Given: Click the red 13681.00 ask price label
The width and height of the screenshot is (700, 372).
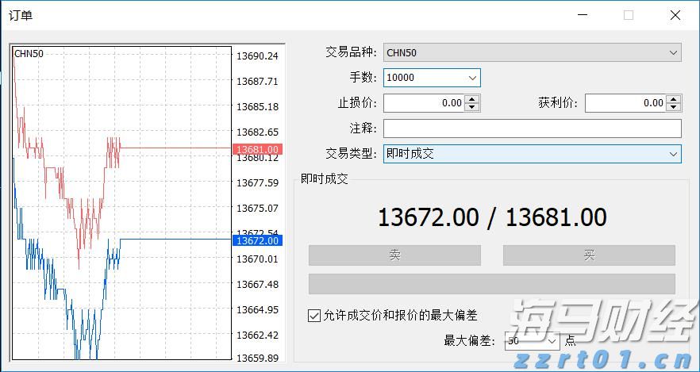Looking at the screenshot, I should (257, 149).
